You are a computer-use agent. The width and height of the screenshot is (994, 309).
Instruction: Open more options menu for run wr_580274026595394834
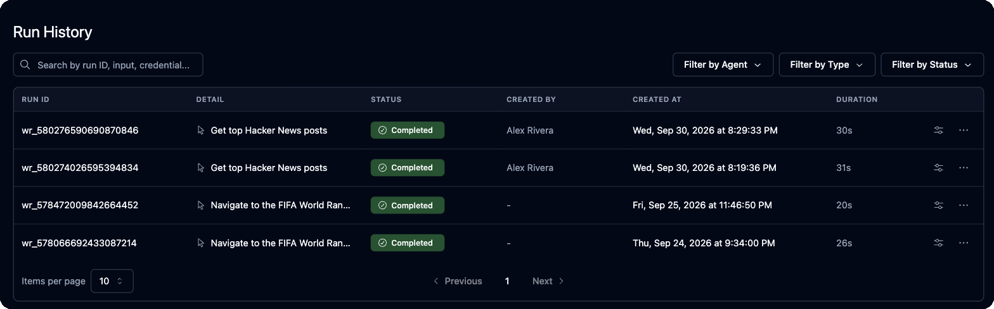[964, 168]
